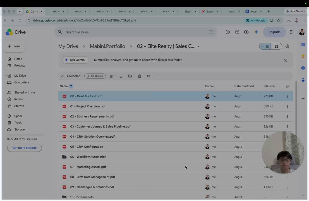This screenshot has width=309, height=201.
Task: Switch to list layout view
Action: click(265, 46)
